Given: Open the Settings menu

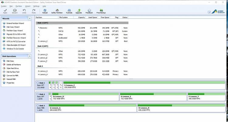Looking at the screenshot, I should [36, 6].
